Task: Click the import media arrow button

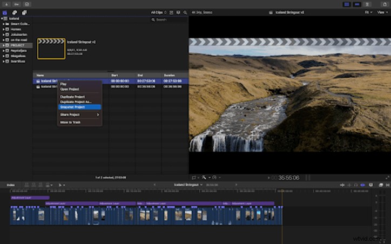Action: (6, 4)
